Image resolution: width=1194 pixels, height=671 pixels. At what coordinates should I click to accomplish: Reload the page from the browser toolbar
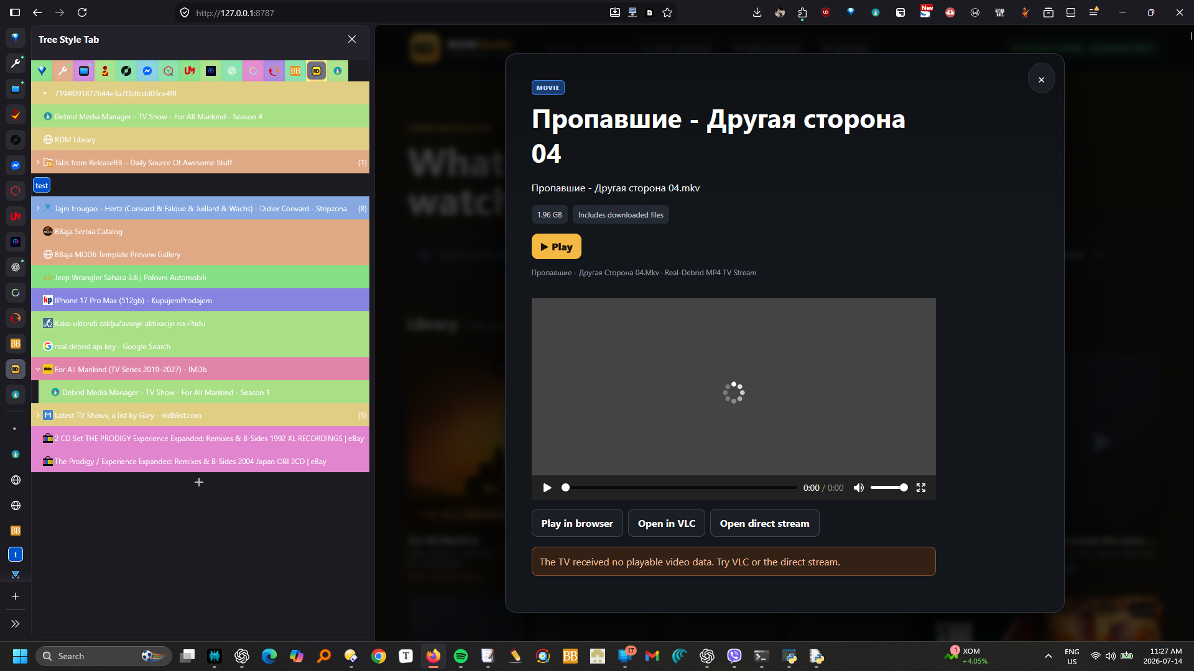82,12
